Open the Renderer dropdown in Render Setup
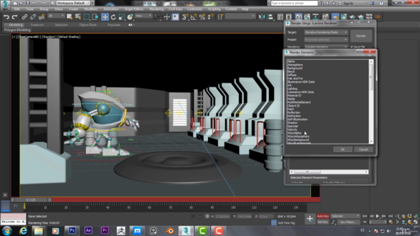The image size is (420, 236). click(x=326, y=47)
